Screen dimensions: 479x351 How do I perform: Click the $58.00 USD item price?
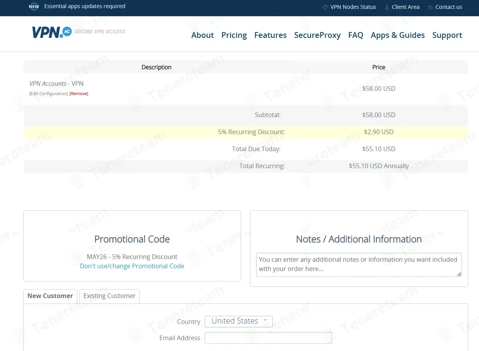pyautogui.click(x=379, y=89)
